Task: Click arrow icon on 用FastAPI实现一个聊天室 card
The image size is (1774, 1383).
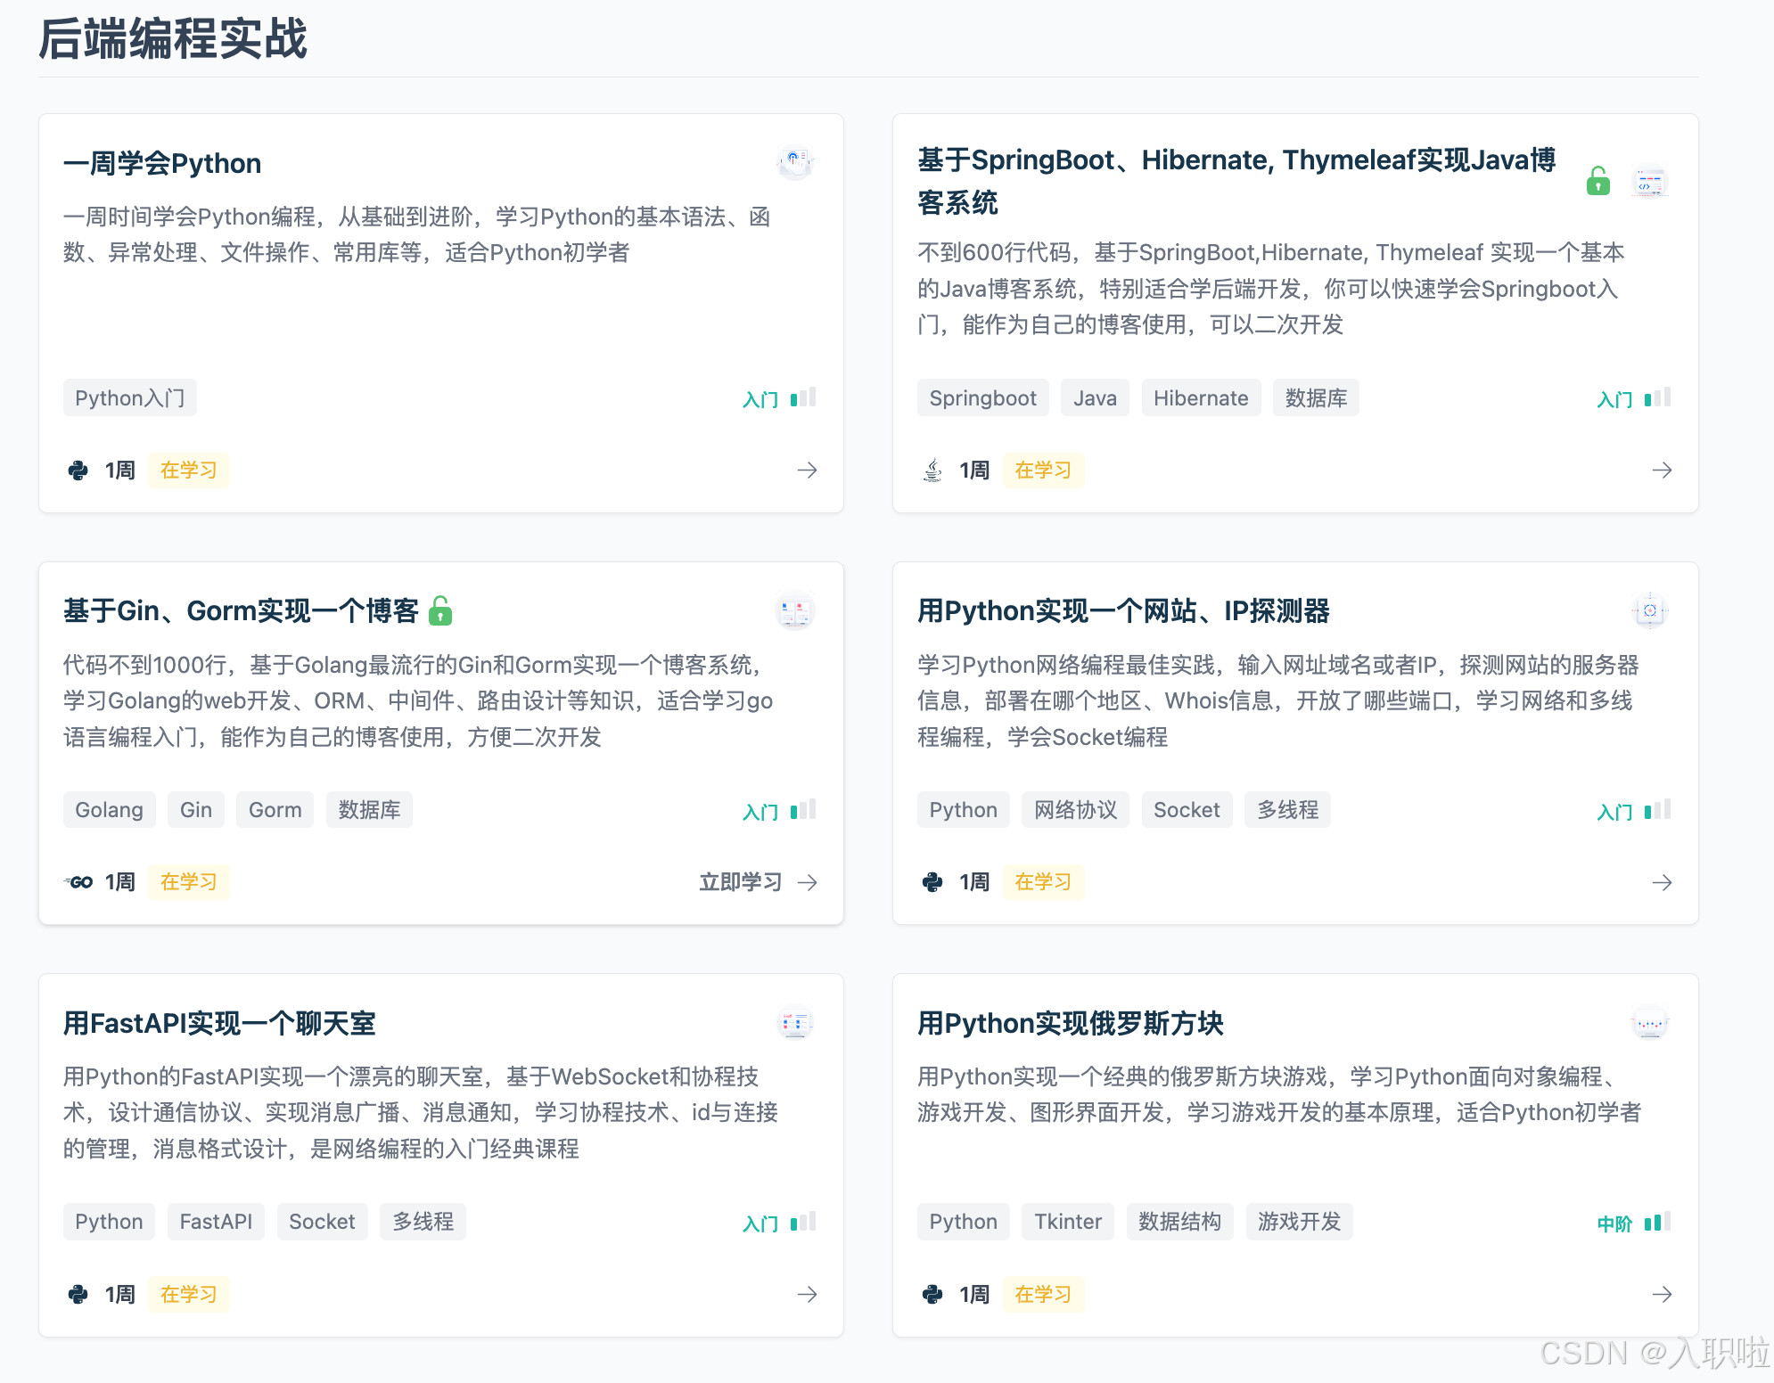Action: click(807, 1294)
